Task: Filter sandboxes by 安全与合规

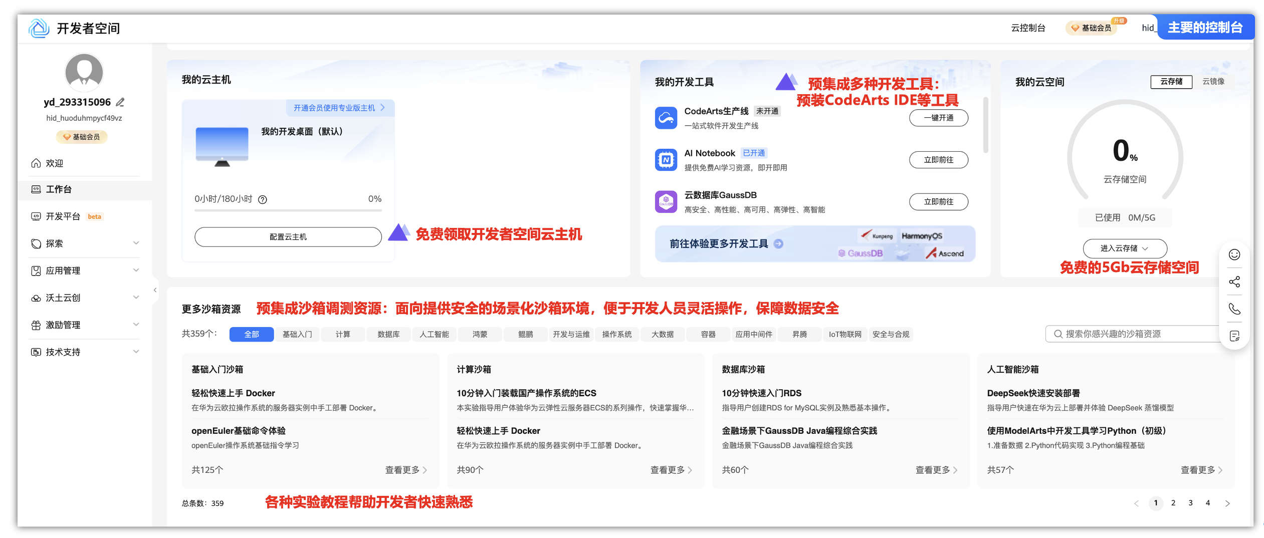Action: tap(891, 334)
